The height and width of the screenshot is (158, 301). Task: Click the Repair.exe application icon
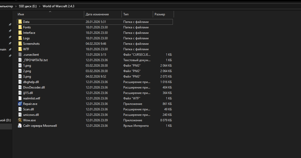[20, 104]
